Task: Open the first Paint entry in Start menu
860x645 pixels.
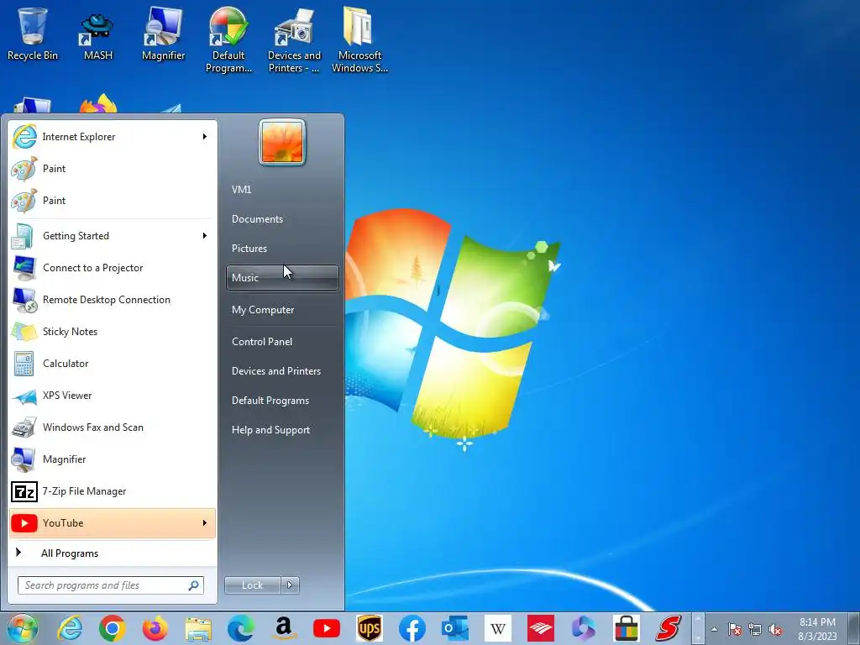Action: tap(113, 168)
